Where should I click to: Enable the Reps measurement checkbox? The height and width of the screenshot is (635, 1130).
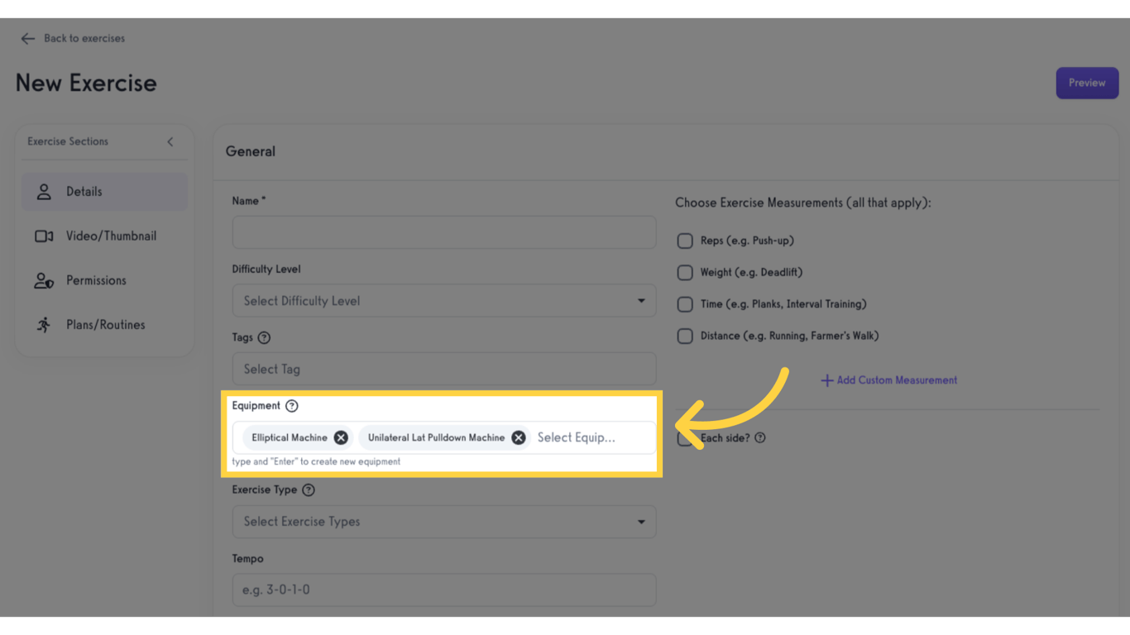pyautogui.click(x=685, y=241)
